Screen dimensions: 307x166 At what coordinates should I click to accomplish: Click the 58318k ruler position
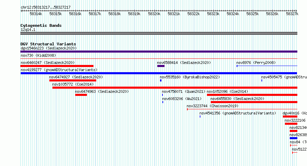(x=115, y=14)
